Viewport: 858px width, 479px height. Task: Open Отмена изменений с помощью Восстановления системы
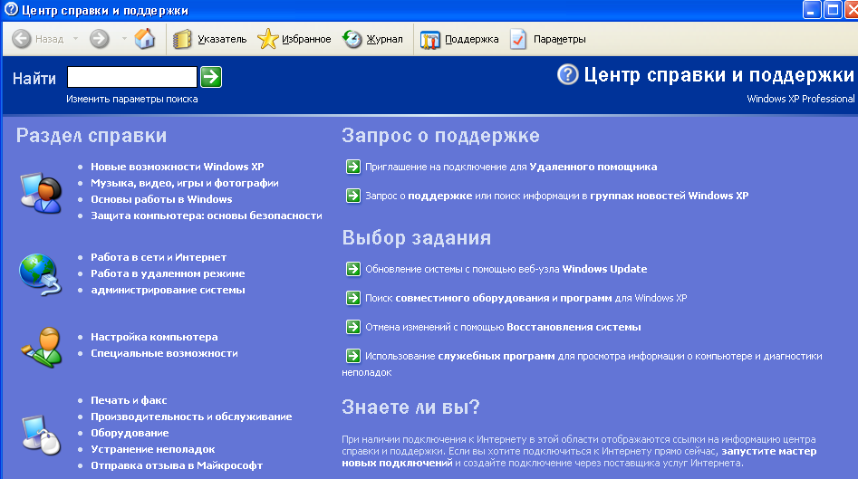click(x=503, y=328)
